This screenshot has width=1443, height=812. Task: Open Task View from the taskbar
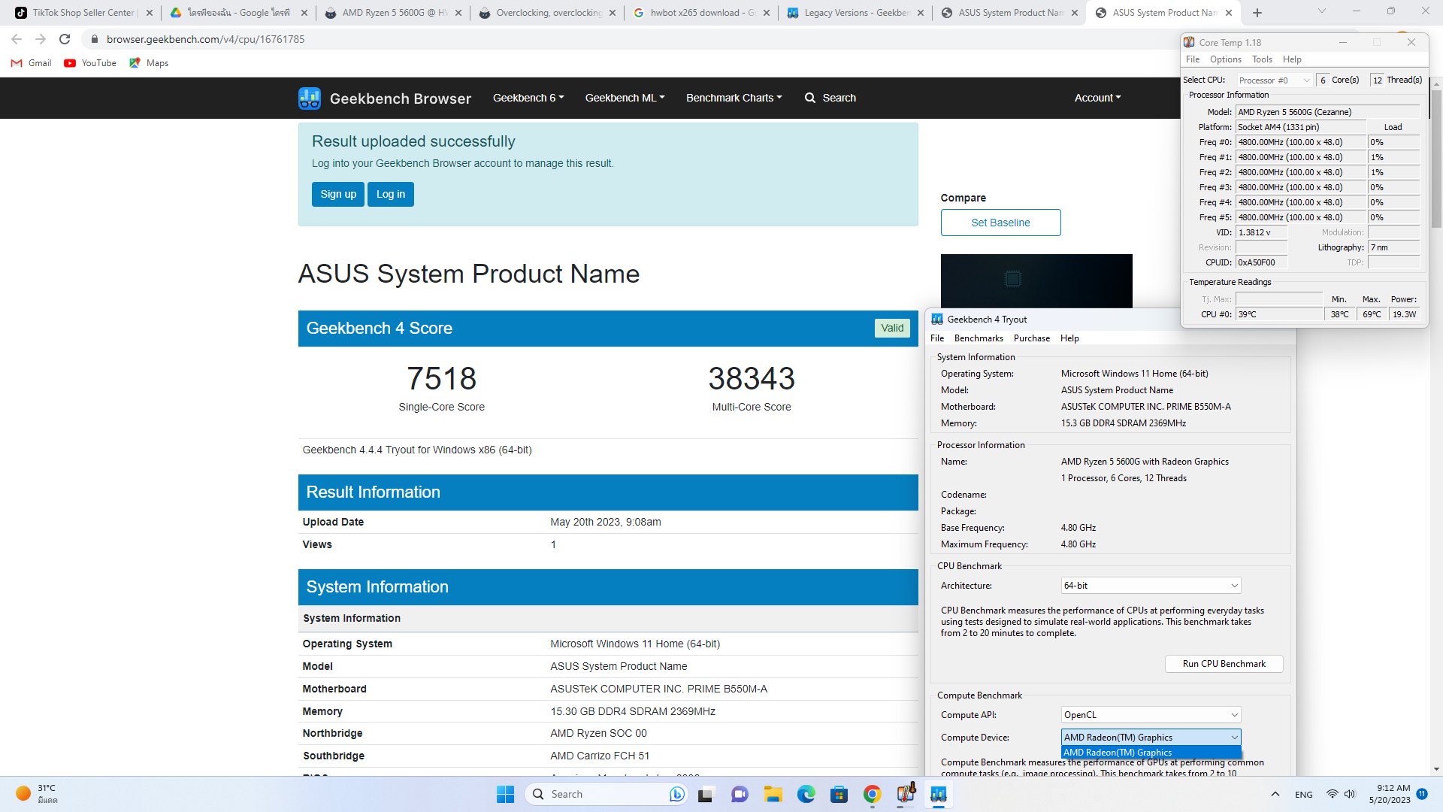pos(706,794)
